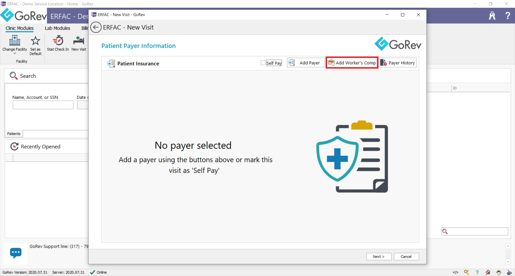Click the Set as Default star icon
Viewport: 515px width, 276px height.
[35, 41]
